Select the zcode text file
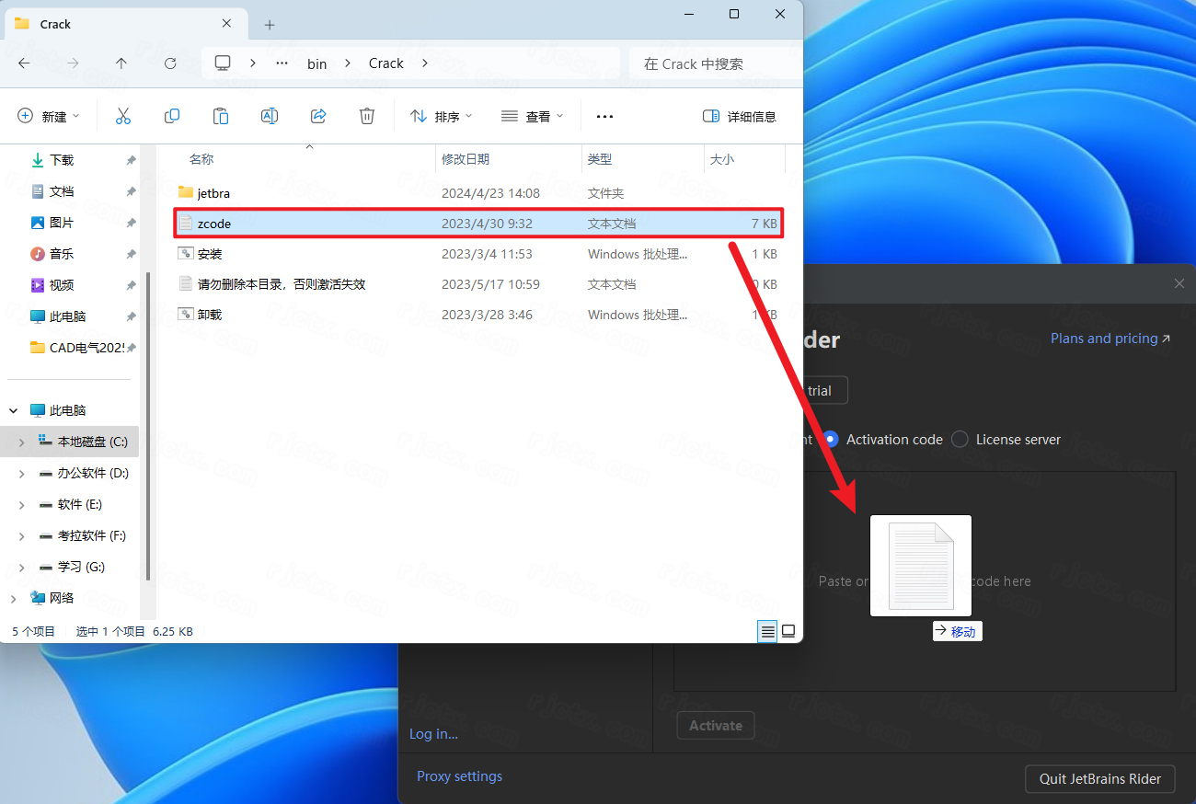The width and height of the screenshot is (1196, 804). coord(478,224)
